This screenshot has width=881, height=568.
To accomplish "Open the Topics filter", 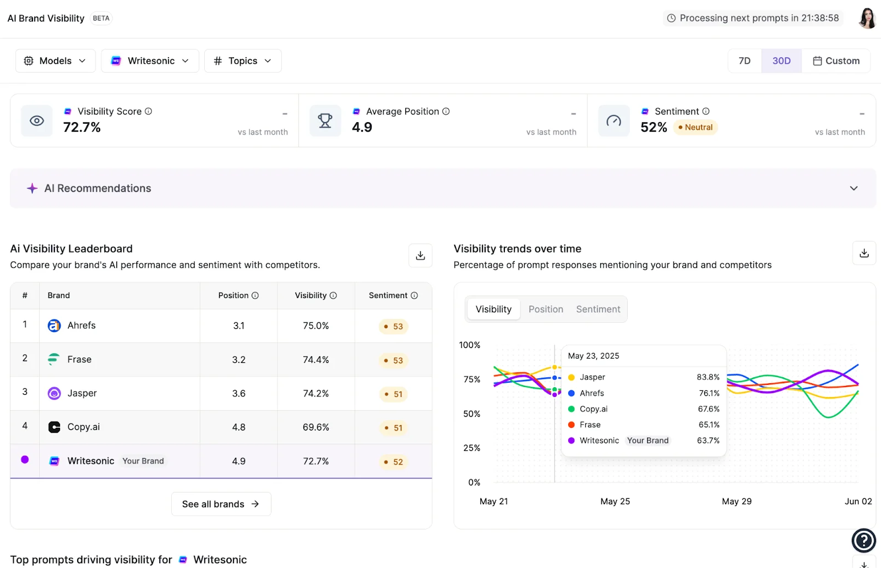I will [x=243, y=60].
